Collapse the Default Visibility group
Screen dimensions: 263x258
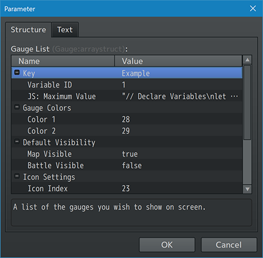(17, 142)
